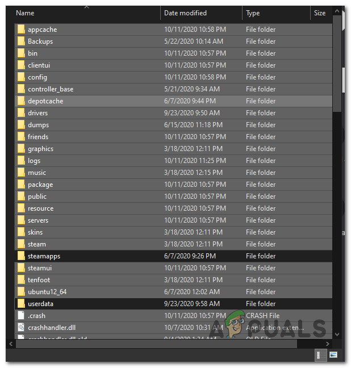Select the public folder icon
This screenshot has height=368, width=351.
pos(21,196)
